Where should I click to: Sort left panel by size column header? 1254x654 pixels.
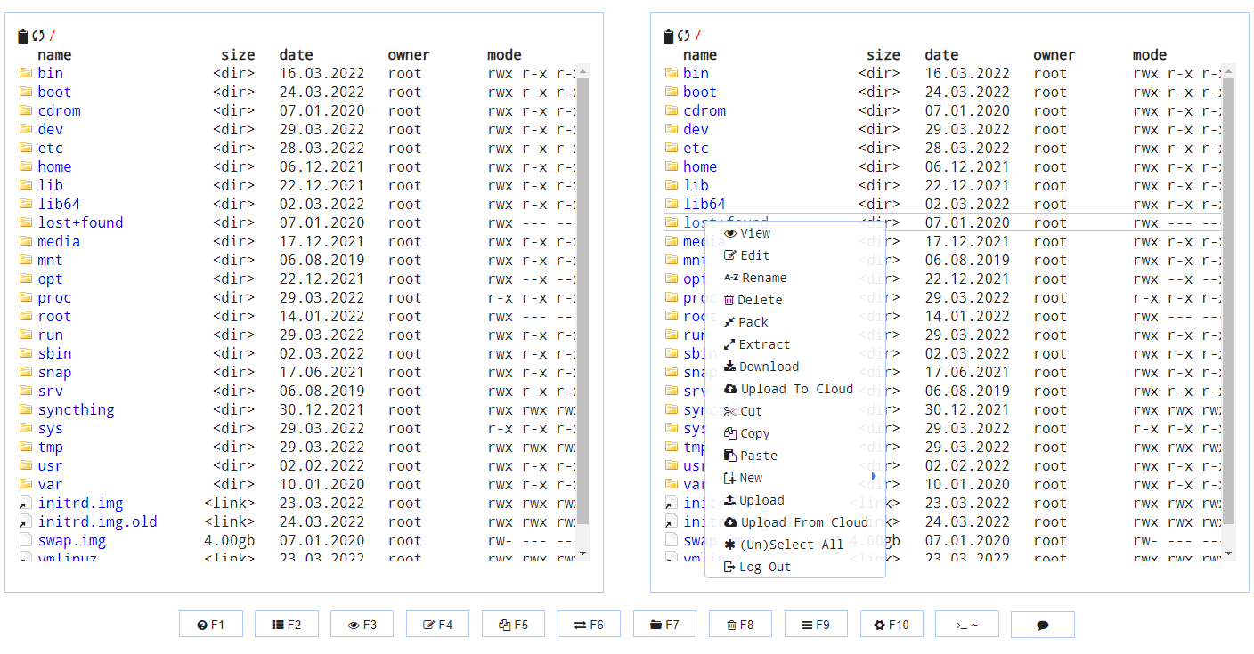click(x=238, y=55)
